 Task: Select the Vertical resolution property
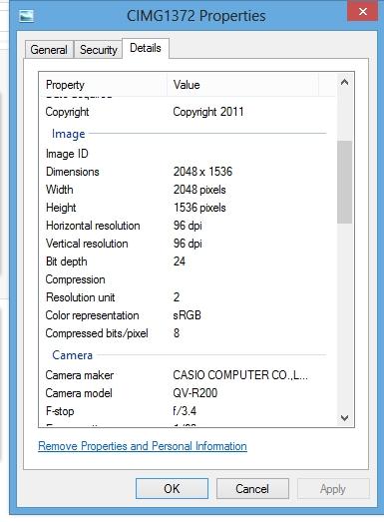[x=87, y=244]
